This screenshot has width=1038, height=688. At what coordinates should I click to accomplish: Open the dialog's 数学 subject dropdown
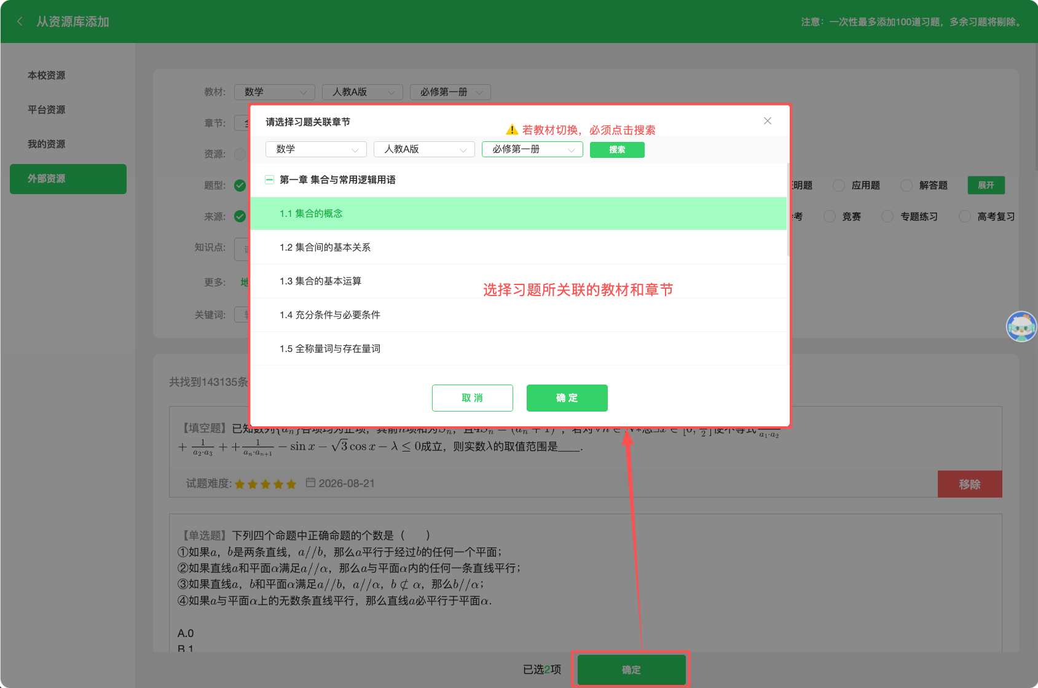coord(316,149)
